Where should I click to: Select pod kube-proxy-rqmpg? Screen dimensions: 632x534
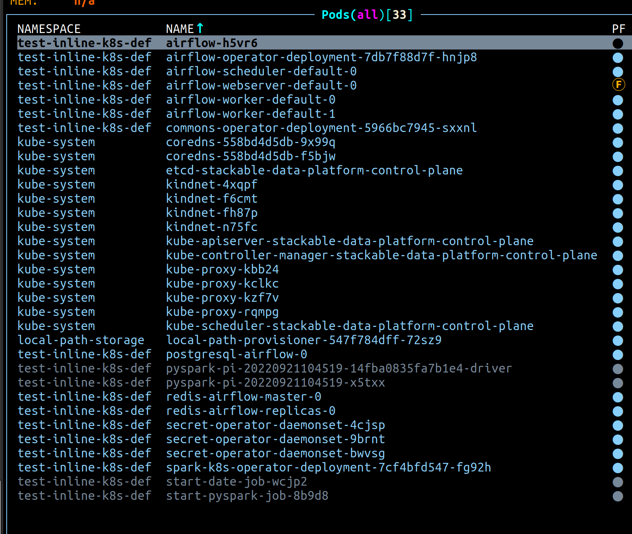(222, 312)
